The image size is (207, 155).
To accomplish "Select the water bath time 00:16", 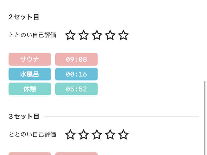I will coord(76,74).
